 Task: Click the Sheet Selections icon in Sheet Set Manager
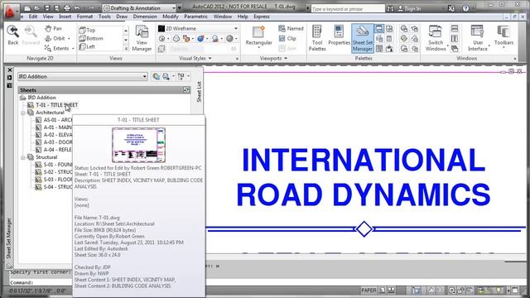pos(181,77)
